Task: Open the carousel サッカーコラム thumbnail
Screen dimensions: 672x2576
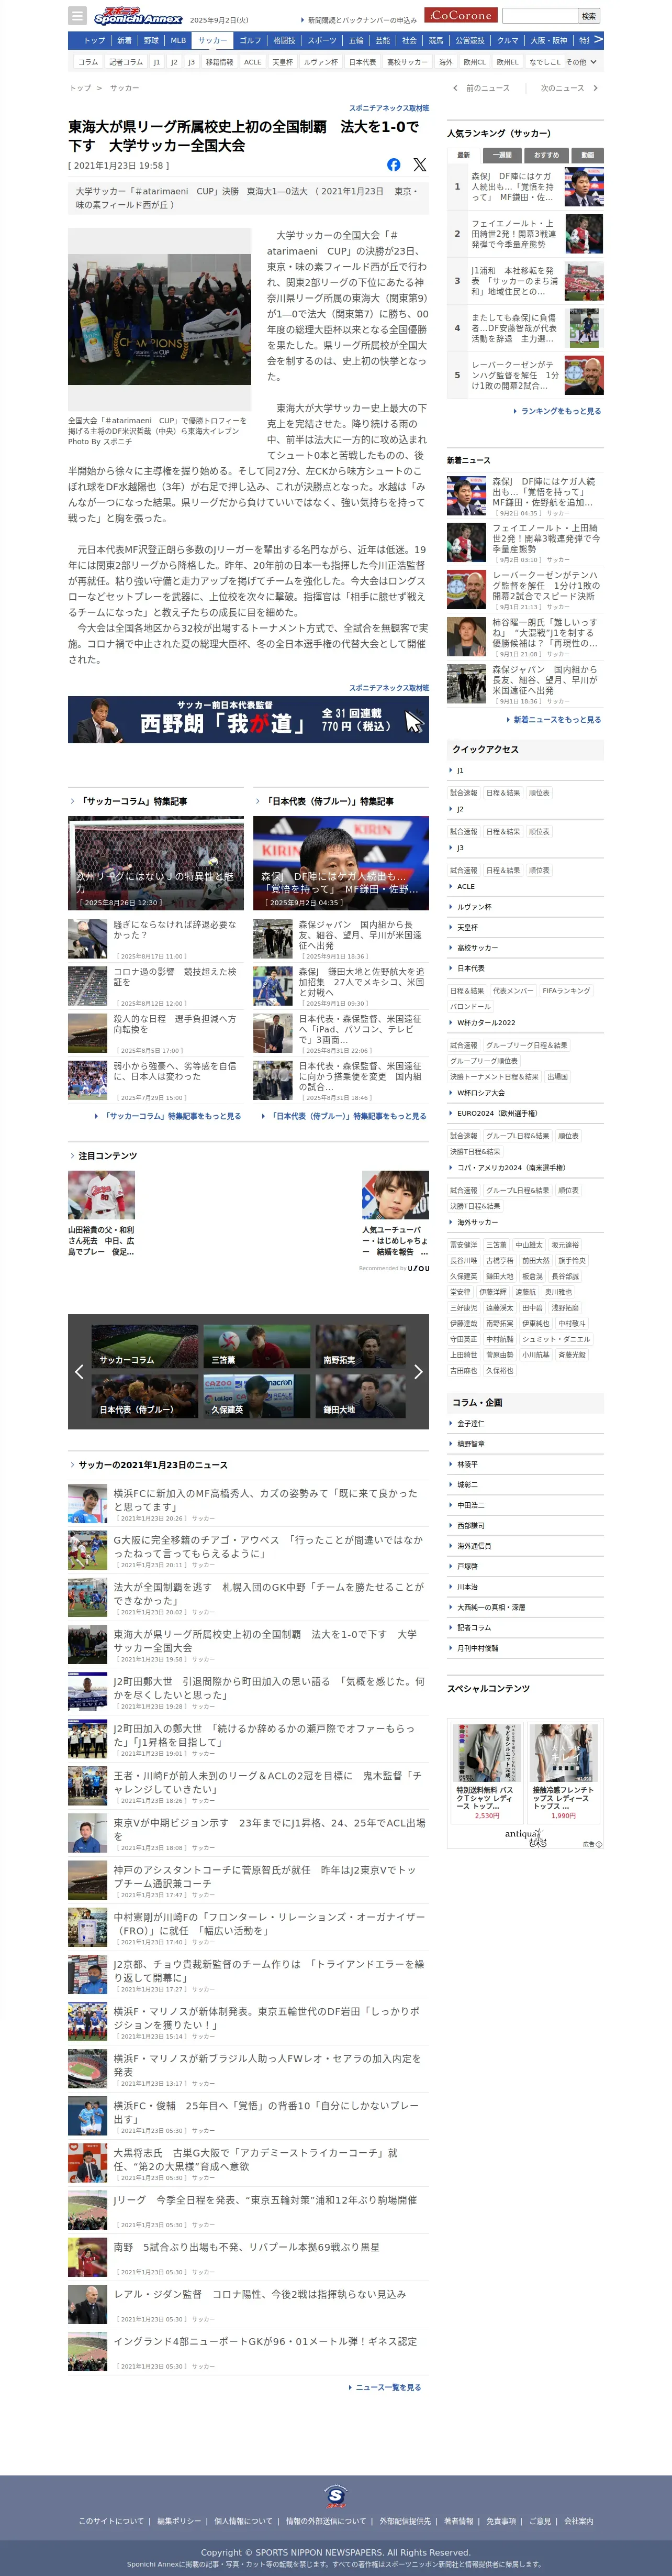Action: [145, 1346]
